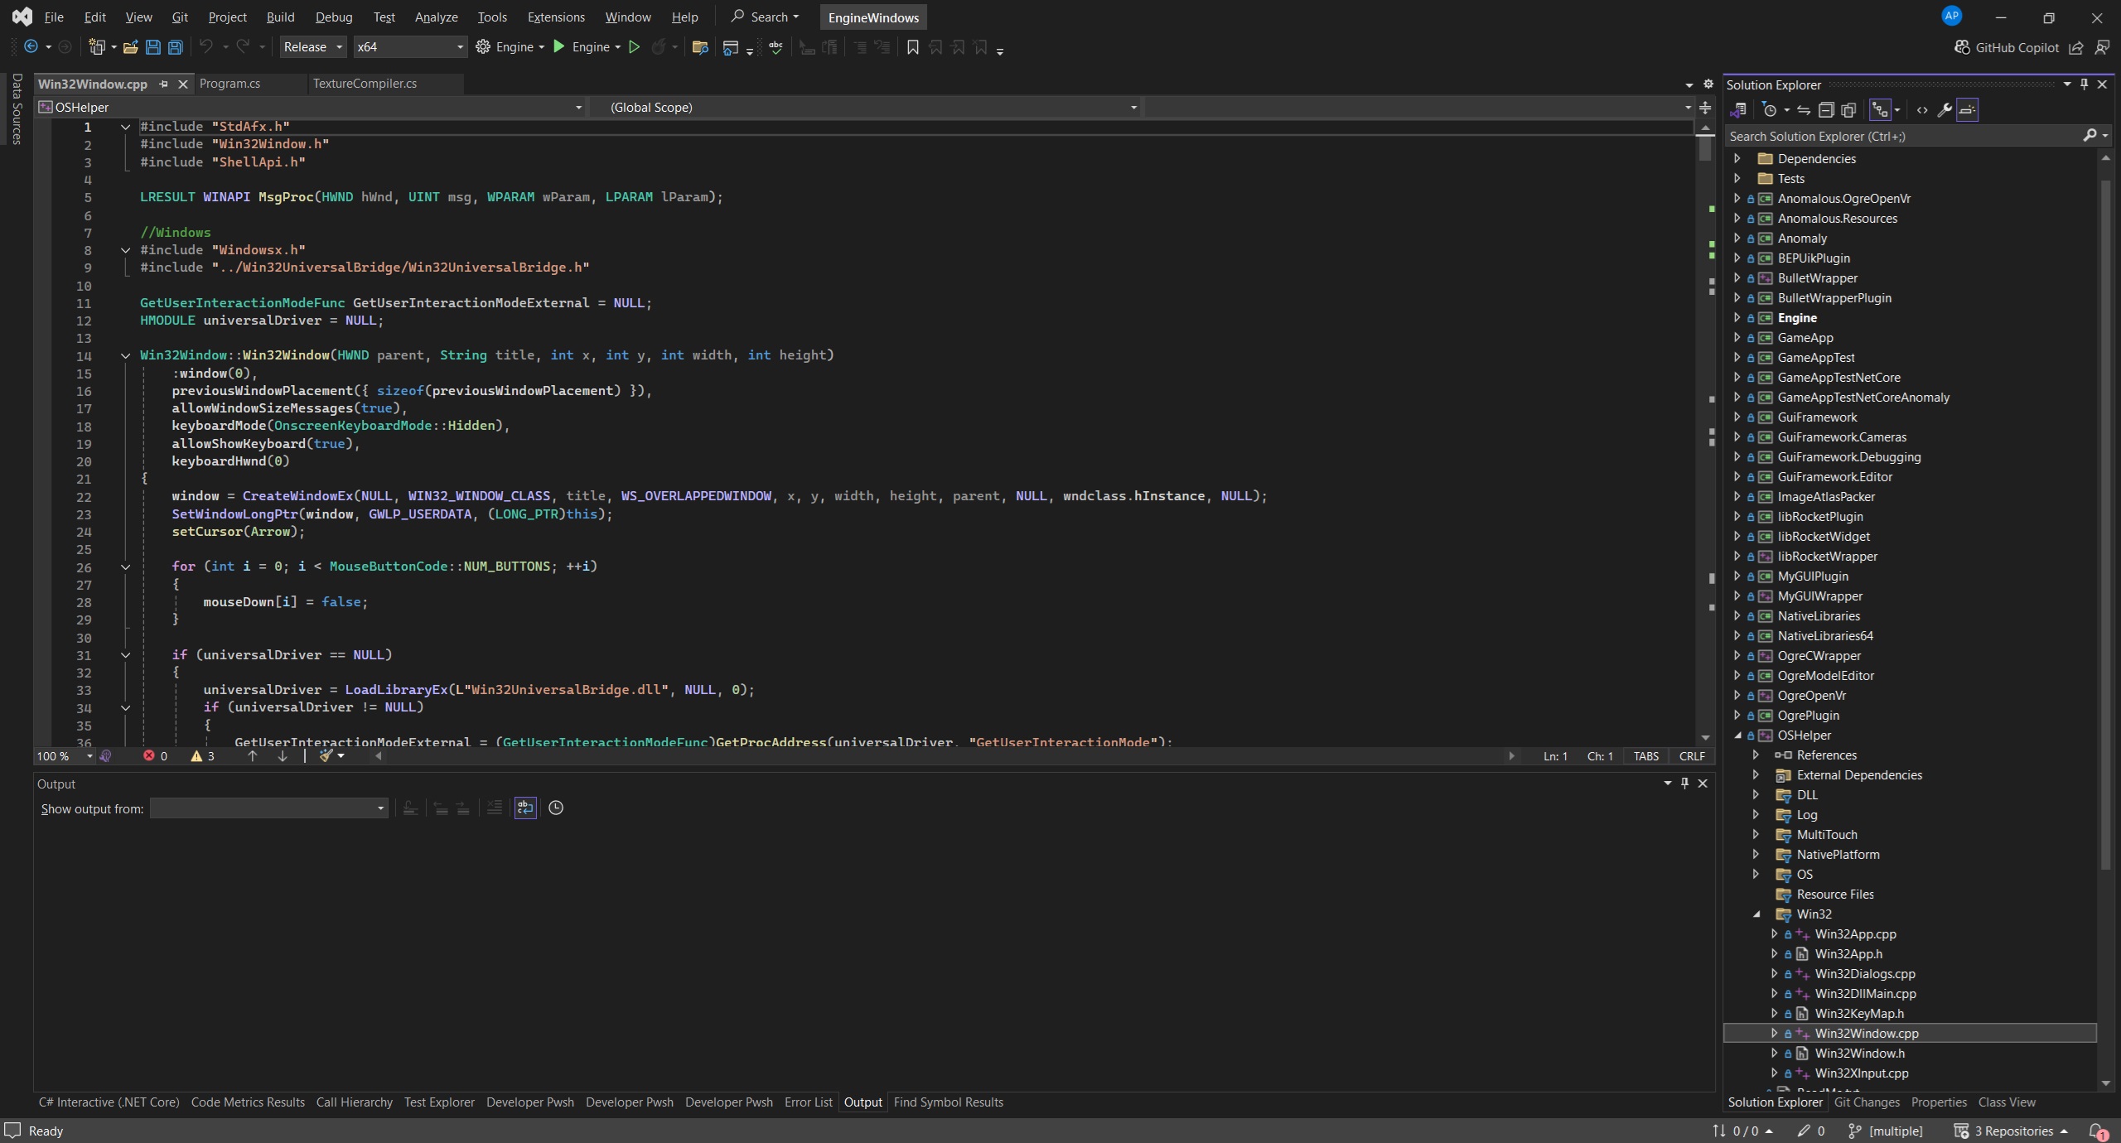2121x1143 pixels.
Task: Click Sync with Active Document icon
Action: 1804,109
